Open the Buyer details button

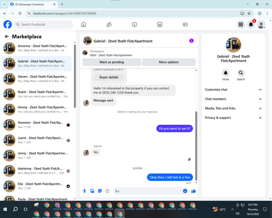tap(109, 77)
